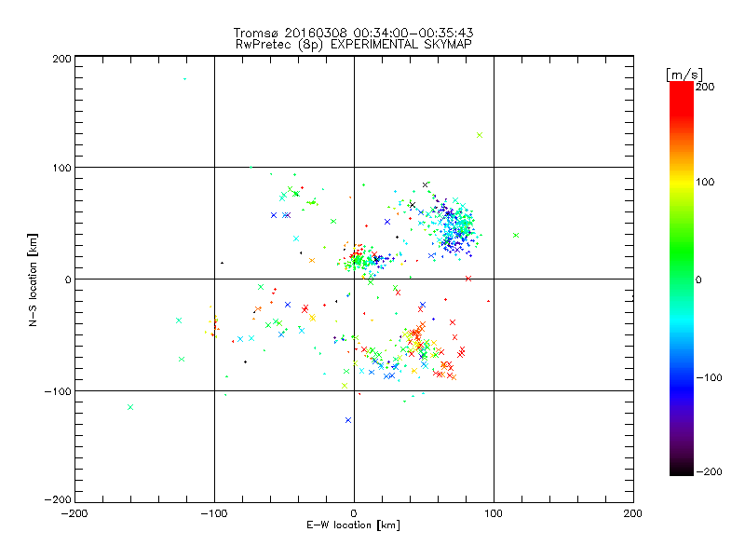
Task: Select the subtitle 'RwPretec (8p) EXPERIMENTAL SKYMAP'
Action: [x=354, y=44]
